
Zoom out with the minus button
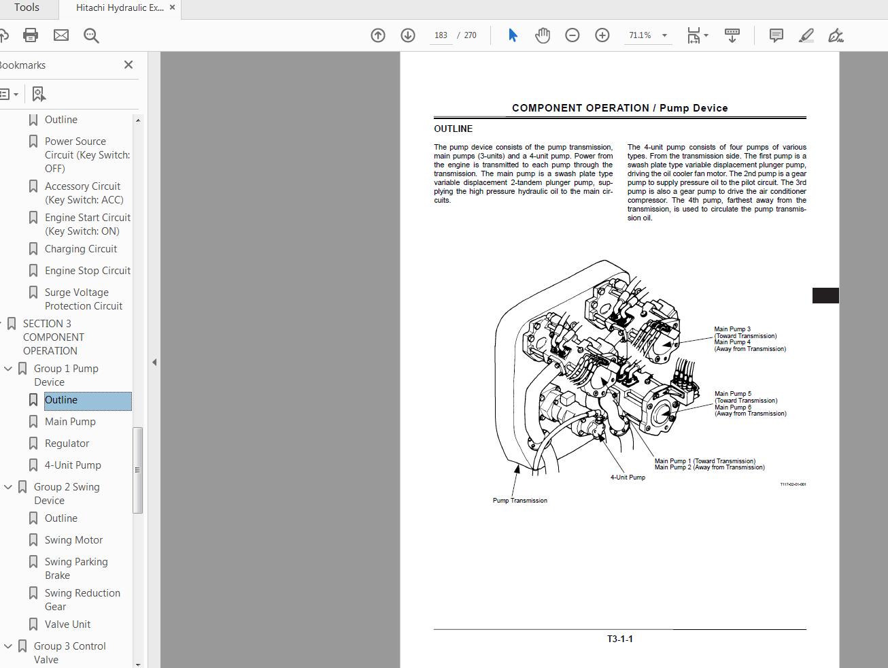coord(573,35)
